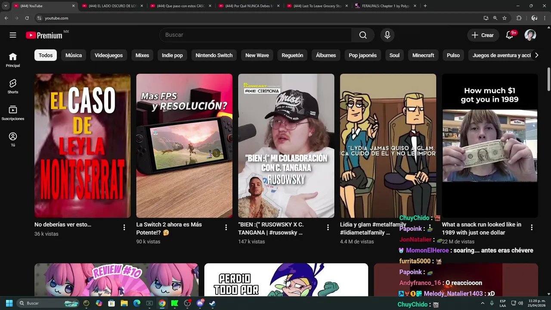Viewport: 551px width, 310px height.
Task: Go to Principal in the sidebar
Action: click(x=13, y=60)
